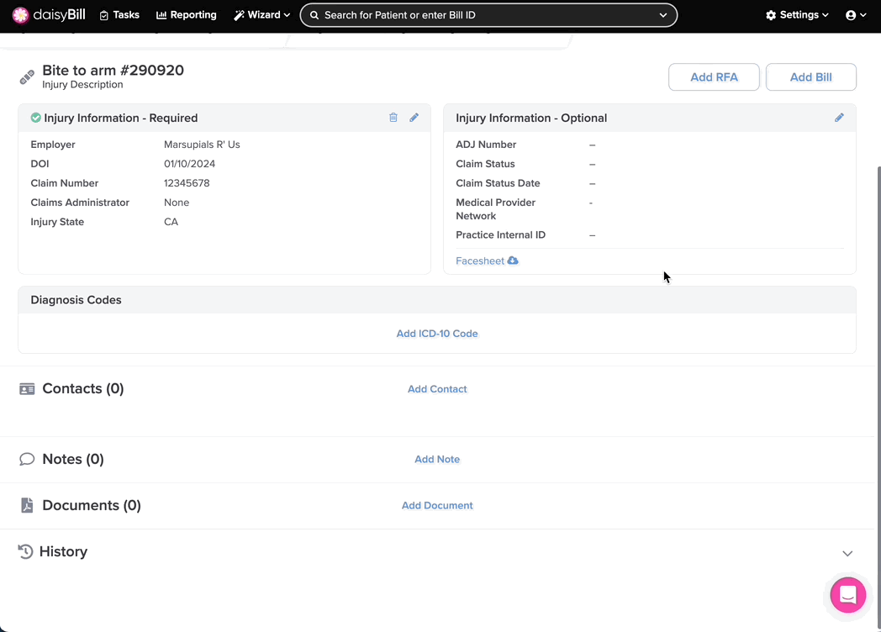
Task: Click the Add ICD-10 Code link
Action: [x=437, y=334]
